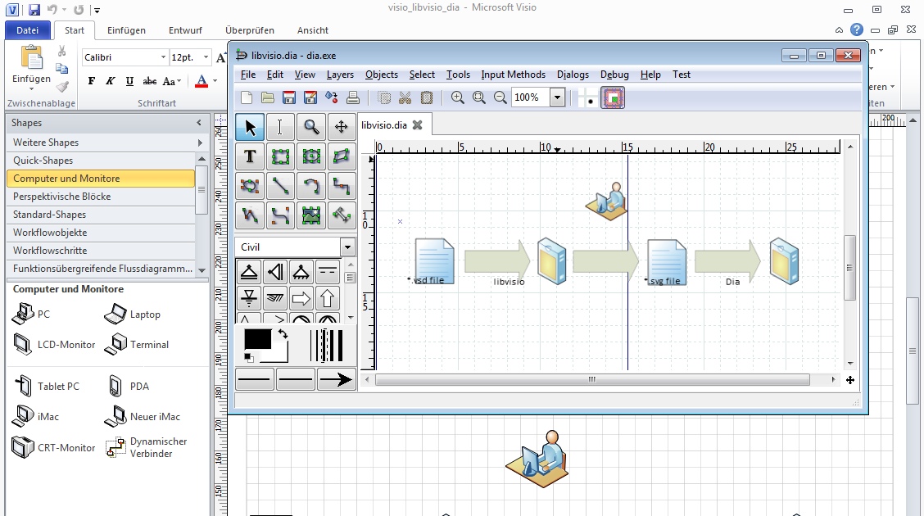This screenshot has height=516, width=924.
Task: Click the Save As icon in Dia toolbar
Action: coord(310,97)
